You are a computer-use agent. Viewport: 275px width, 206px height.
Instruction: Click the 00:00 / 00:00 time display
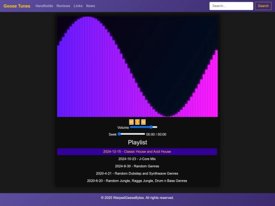(x=156, y=134)
